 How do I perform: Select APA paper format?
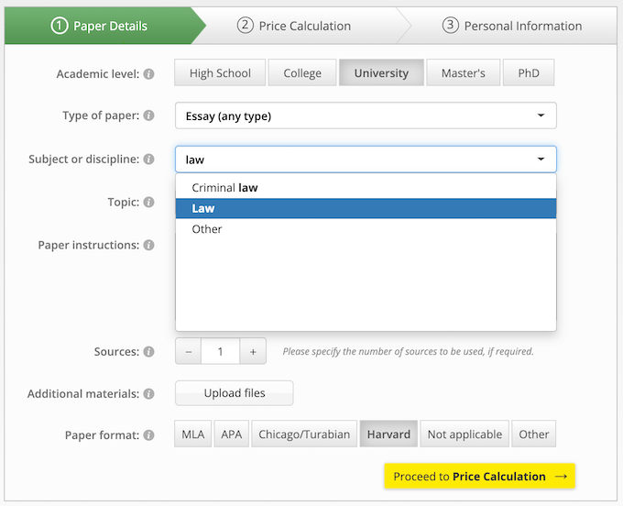tap(232, 434)
